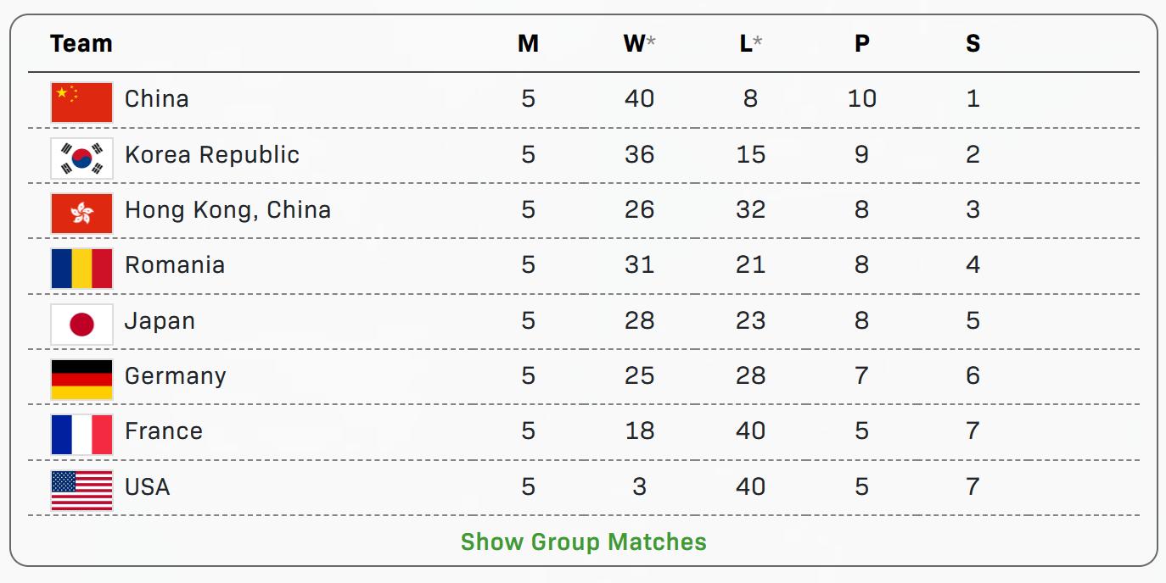Image resolution: width=1166 pixels, height=583 pixels.
Task: Open the Hong Kong, China team name
Action: click(x=227, y=210)
